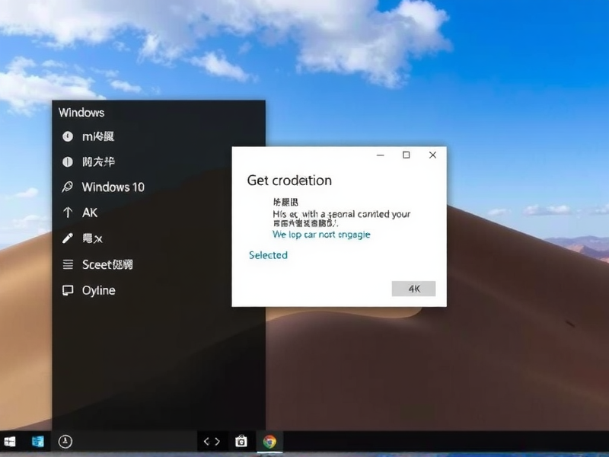Click the list icon beside Sceet
The height and width of the screenshot is (457, 609).
(x=67, y=264)
